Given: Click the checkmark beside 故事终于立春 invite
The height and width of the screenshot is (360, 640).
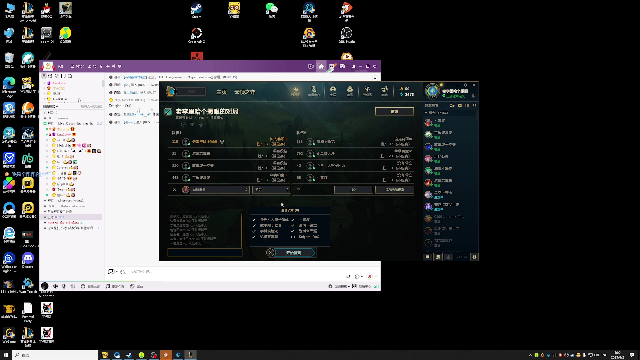Looking at the screenshot, I should [254, 225].
